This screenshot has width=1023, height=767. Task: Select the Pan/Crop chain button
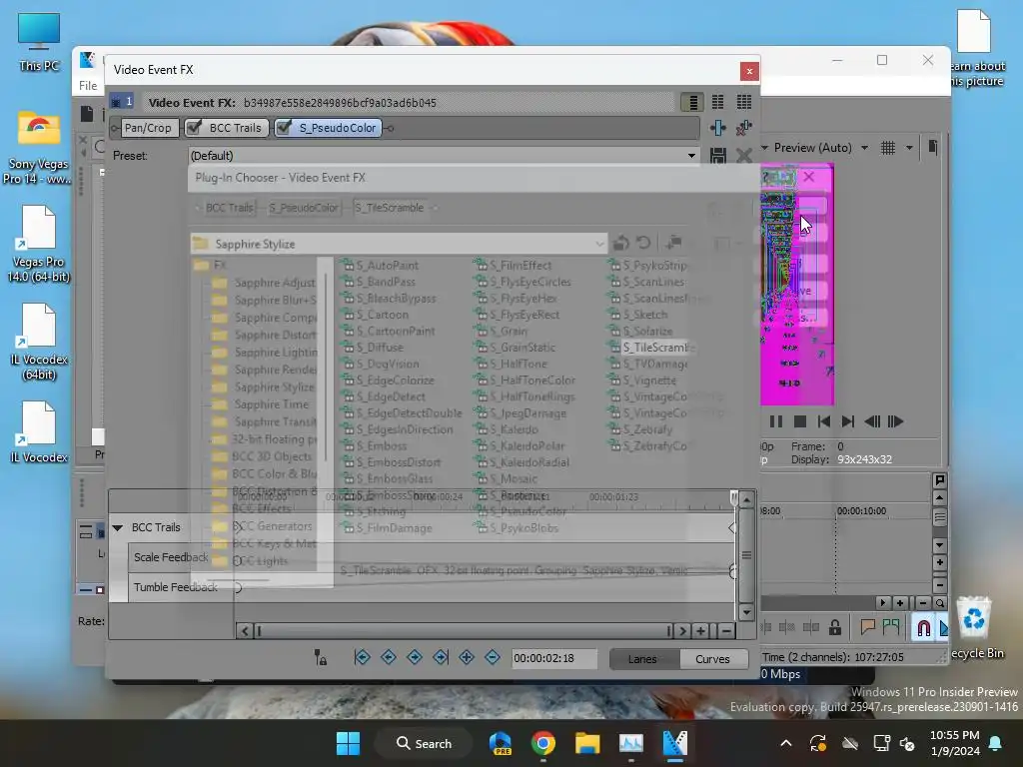(x=148, y=128)
